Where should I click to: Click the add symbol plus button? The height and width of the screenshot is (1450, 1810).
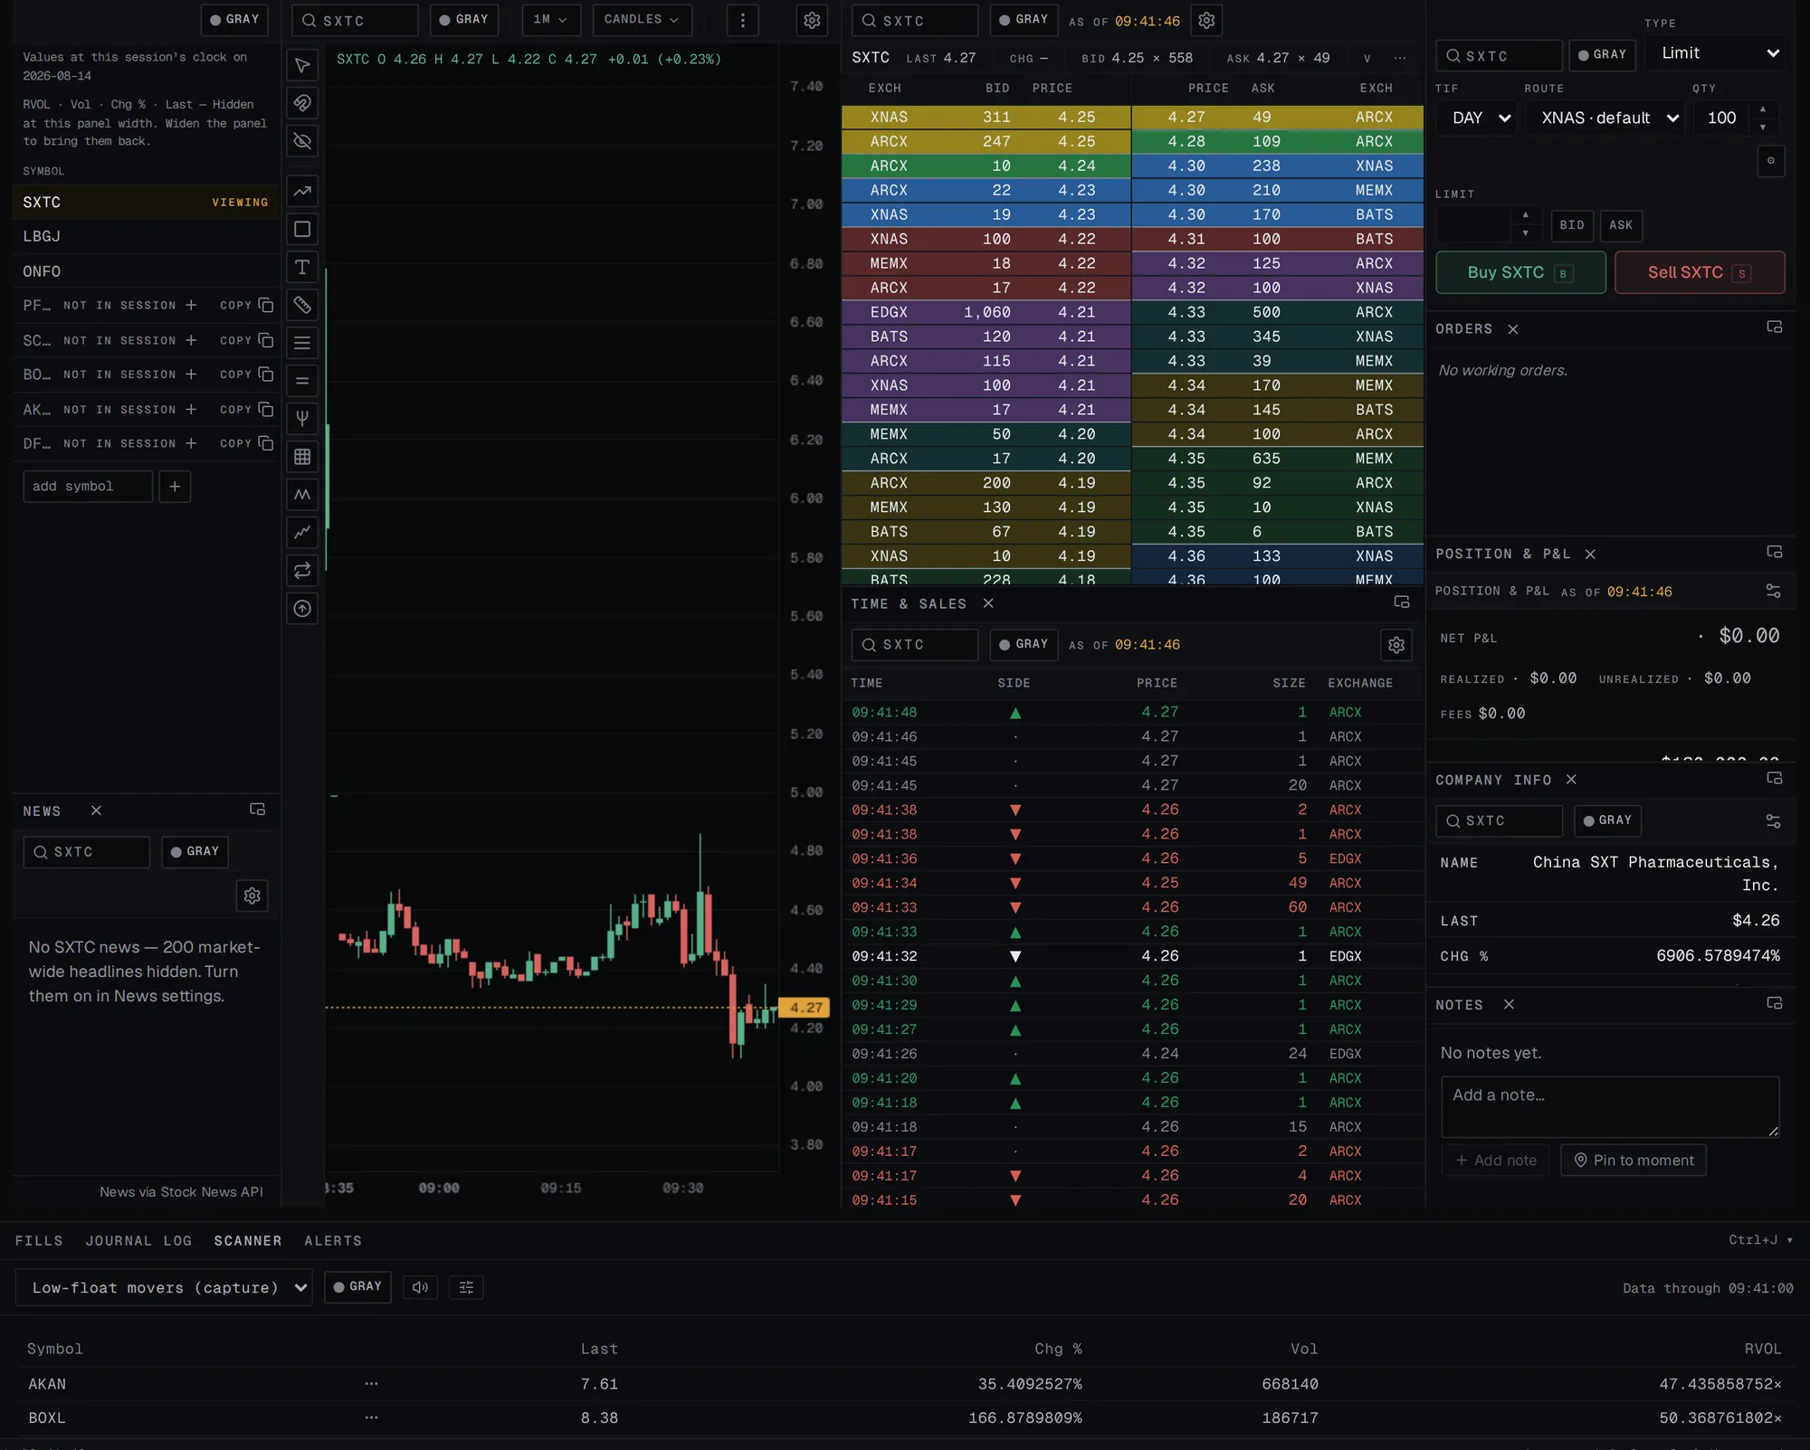175,487
